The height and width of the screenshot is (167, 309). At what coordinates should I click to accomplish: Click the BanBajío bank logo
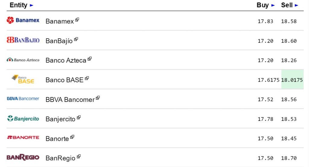point(23,40)
